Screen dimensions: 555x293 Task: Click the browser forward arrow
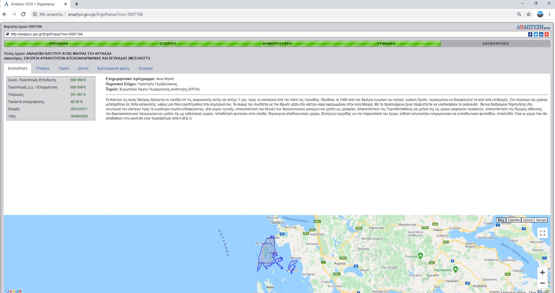tap(14, 14)
